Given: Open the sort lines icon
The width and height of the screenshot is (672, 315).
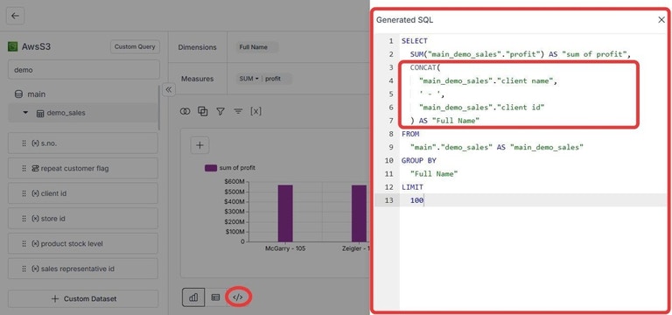Looking at the screenshot, I should [238, 111].
